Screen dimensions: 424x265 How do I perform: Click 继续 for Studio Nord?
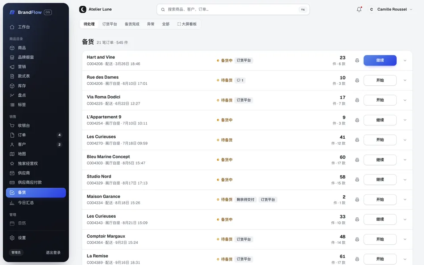(380, 180)
